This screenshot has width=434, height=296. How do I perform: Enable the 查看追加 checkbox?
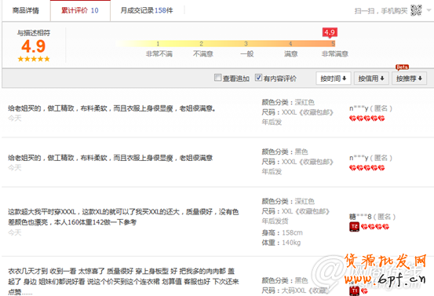(218, 77)
